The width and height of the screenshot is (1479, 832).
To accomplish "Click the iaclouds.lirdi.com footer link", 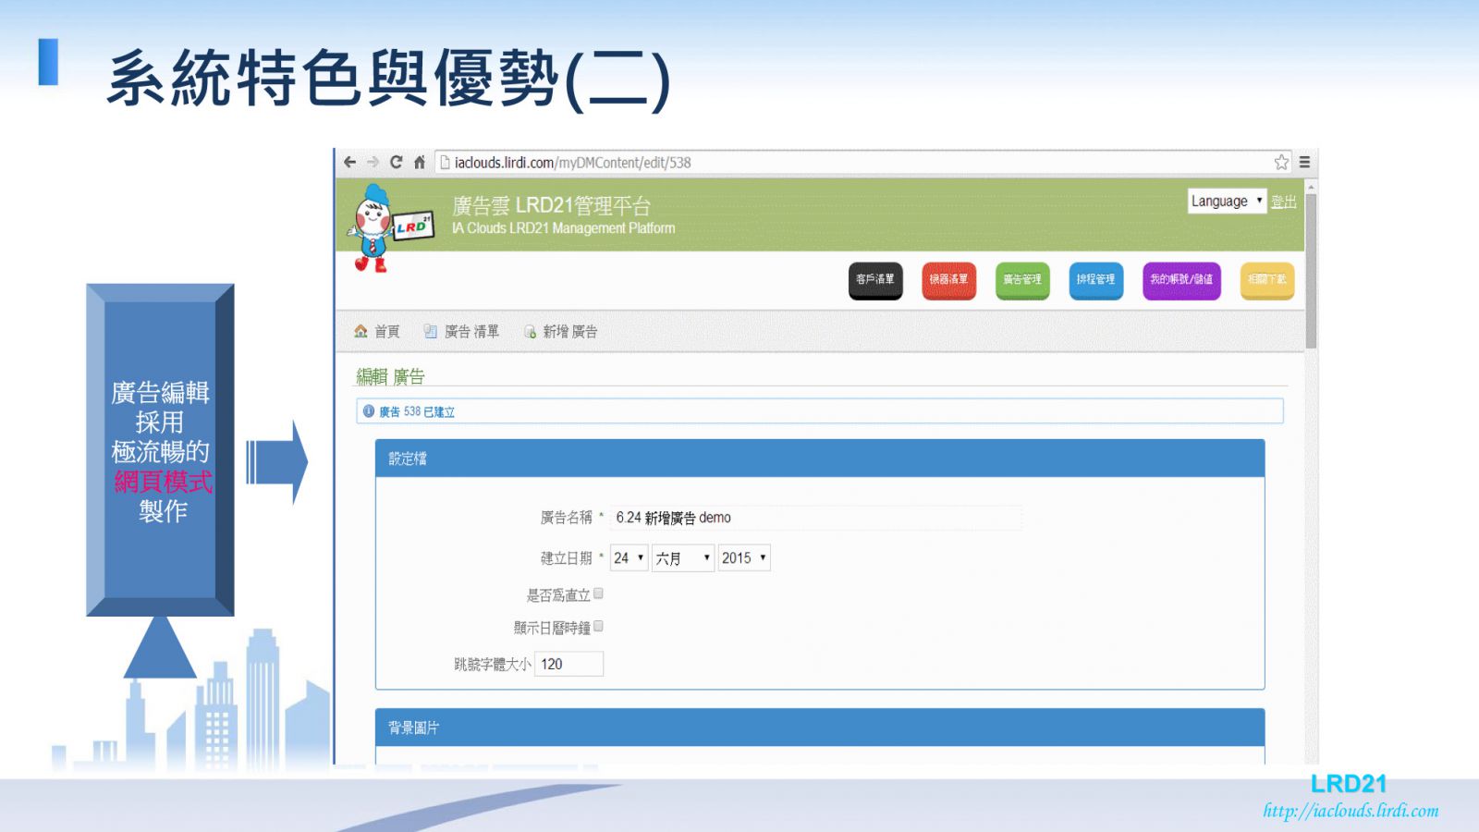I will (1351, 811).
